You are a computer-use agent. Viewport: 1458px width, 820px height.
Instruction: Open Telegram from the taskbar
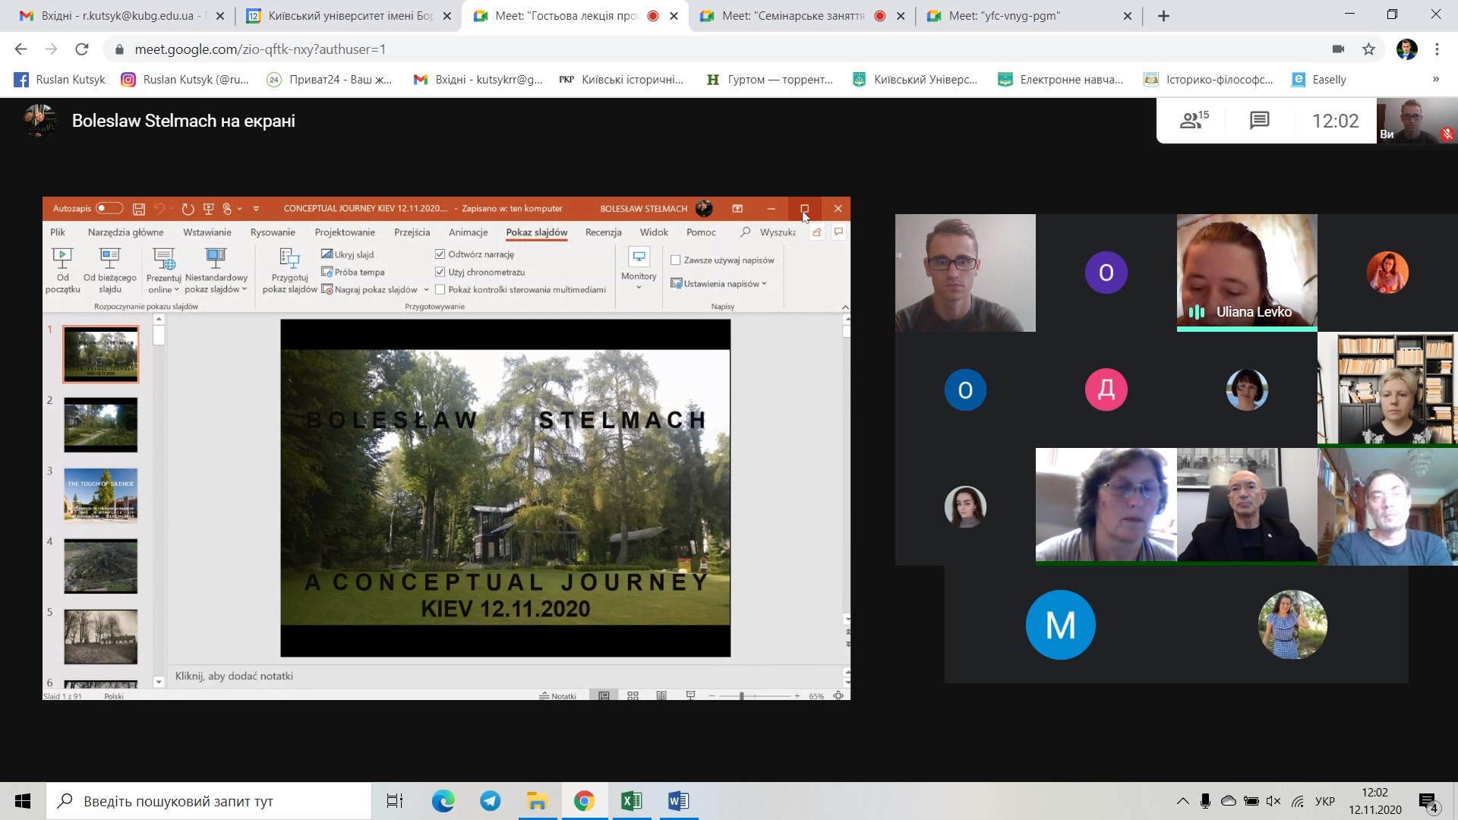pyautogui.click(x=491, y=801)
